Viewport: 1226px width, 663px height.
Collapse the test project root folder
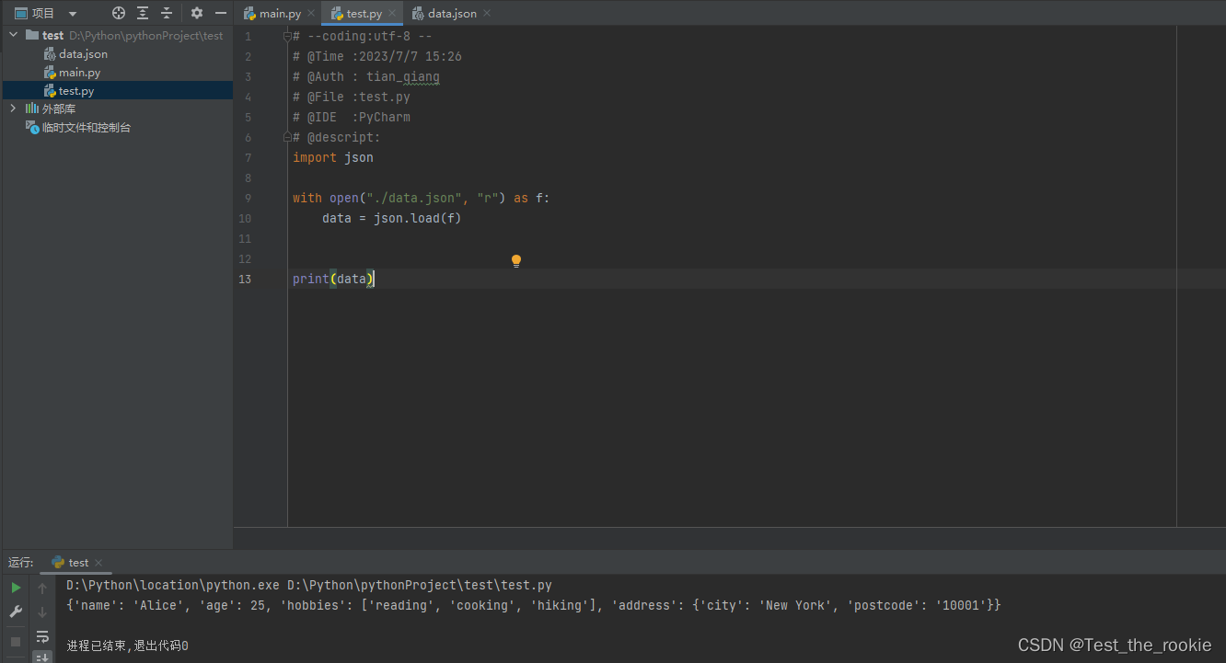pyautogui.click(x=13, y=35)
